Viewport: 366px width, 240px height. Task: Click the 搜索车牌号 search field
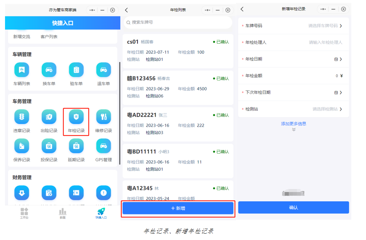178,22
